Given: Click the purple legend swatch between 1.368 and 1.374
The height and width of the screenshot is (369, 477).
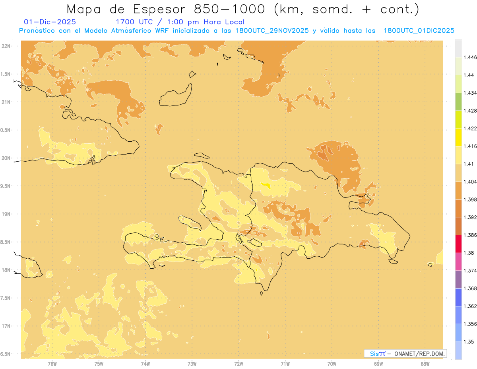Looking at the screenshot, I should click(x=458, y=279).
